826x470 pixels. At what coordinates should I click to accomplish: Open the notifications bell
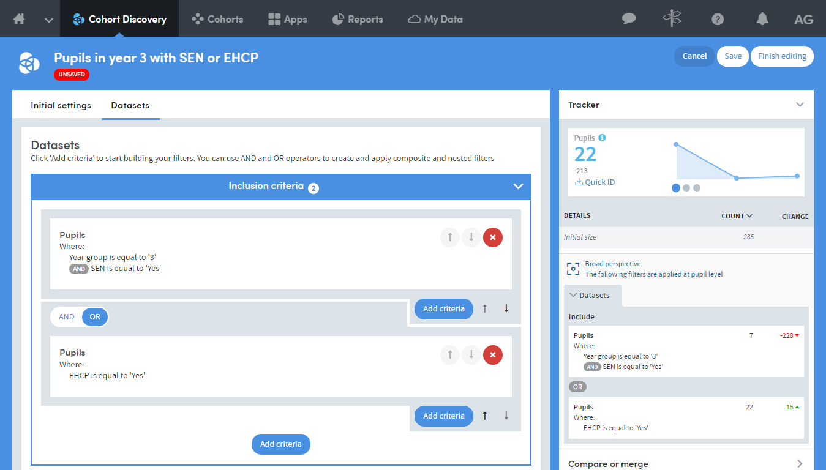762,19
